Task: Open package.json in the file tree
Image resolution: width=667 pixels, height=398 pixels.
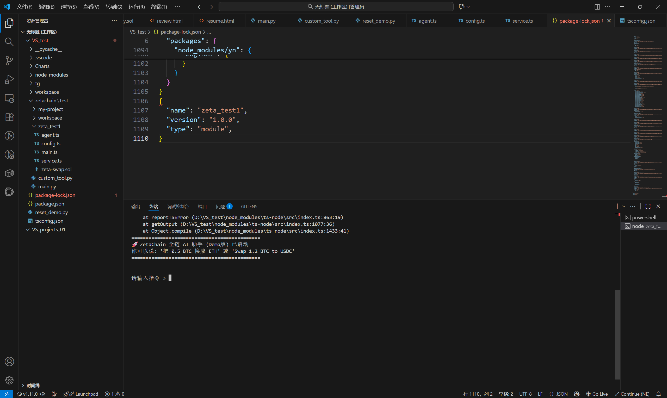Action: pyautogui.click(x=71, y=204)
